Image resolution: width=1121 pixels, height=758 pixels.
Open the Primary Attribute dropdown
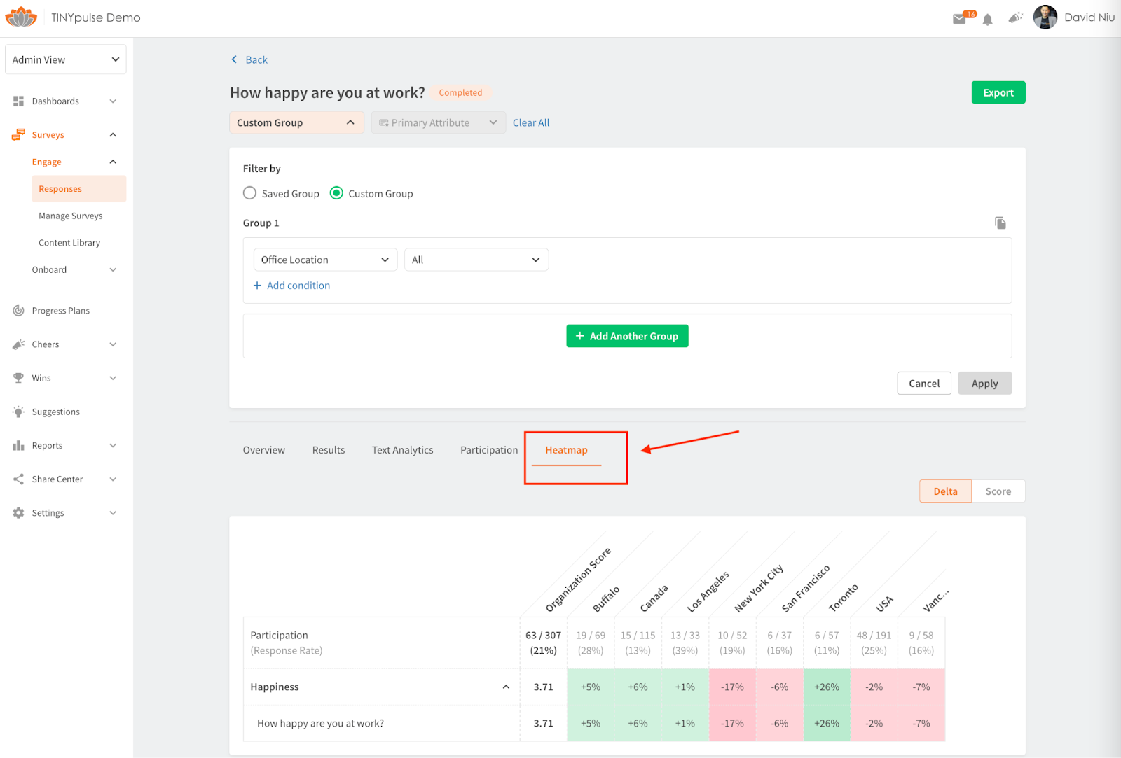[439, 122]
